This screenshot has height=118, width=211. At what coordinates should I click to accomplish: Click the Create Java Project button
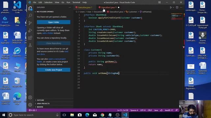point(53,70)
